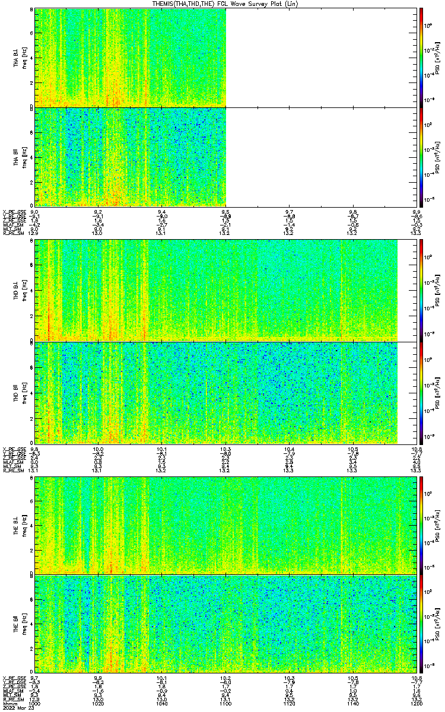Click the 1000 time tick label
This screenshot has height=712, width=445.
35,704
